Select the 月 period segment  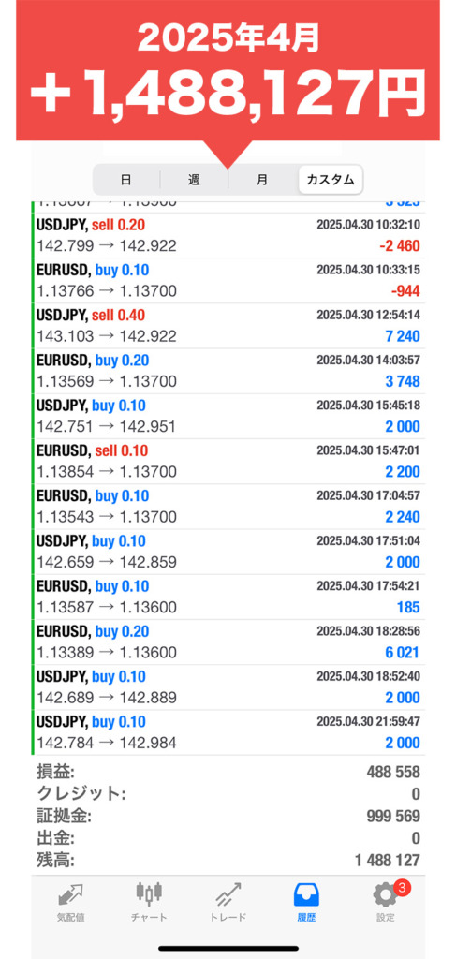pyautogui.click(x=261, y=180)
